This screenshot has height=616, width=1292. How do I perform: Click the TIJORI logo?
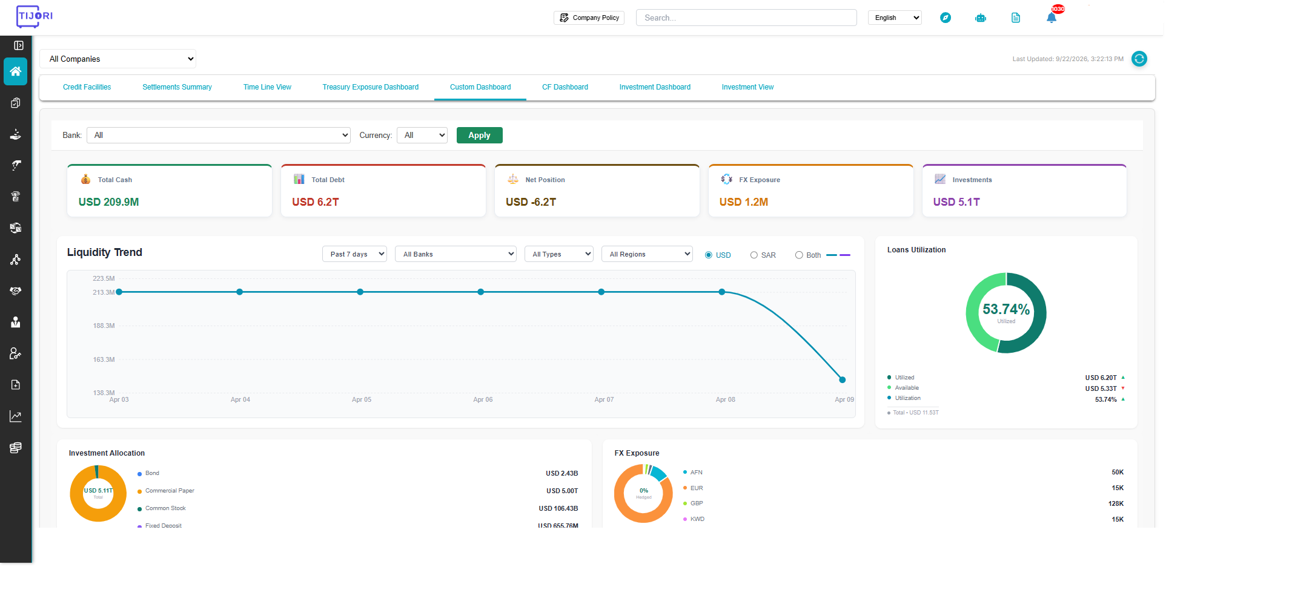35,16
